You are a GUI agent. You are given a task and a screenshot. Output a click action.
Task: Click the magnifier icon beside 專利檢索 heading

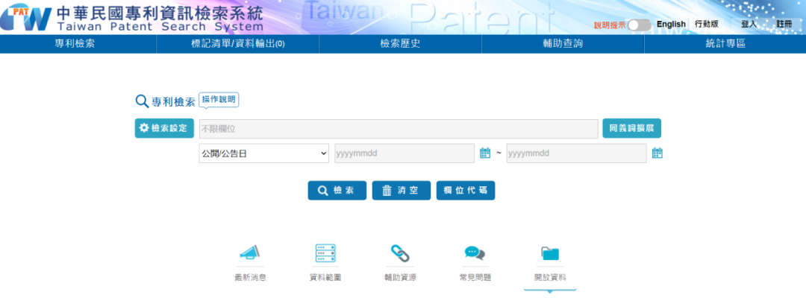coord(142,101)
